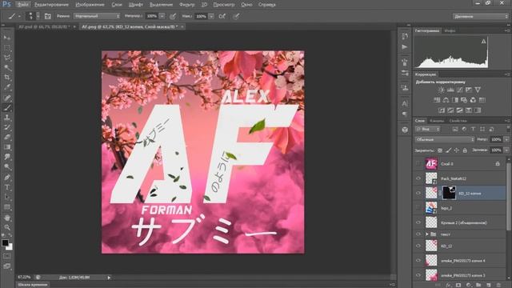
Task: Select the Lasso tool
Action: pos(7,58)
